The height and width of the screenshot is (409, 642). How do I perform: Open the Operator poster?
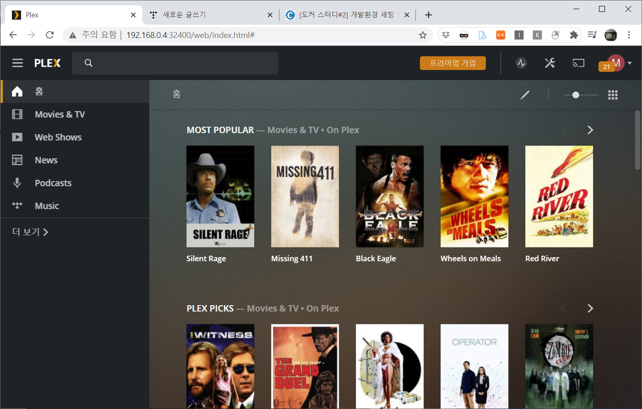474,366
